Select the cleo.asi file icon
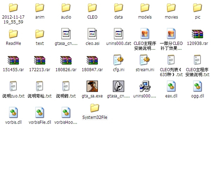The height and width of the screenshot is (169, 215). [92, 34]
